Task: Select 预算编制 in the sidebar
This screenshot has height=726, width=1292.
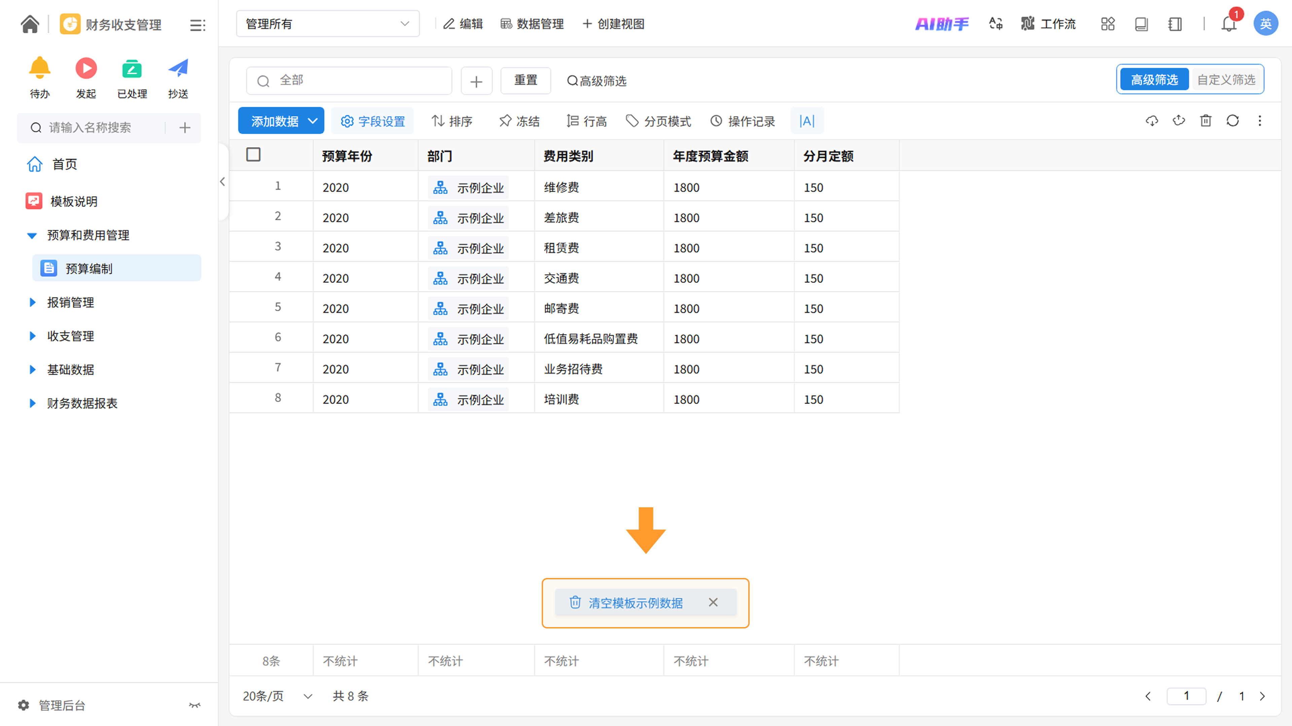Action: point(89,269)
